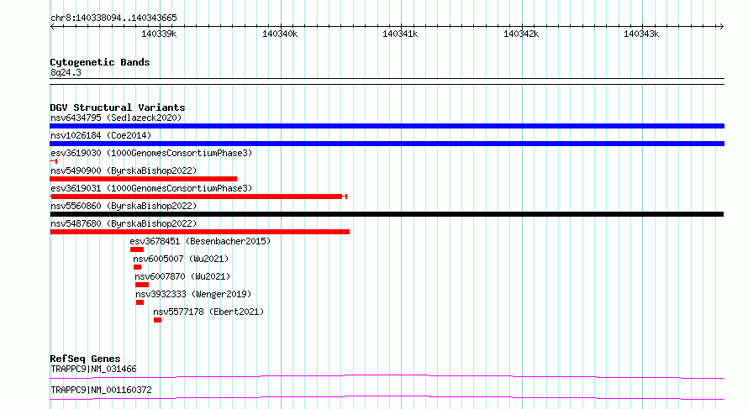Open the nsv6005007 (Wu2021) variant label
Screen dimensions: 748x409
pos(181,259)
